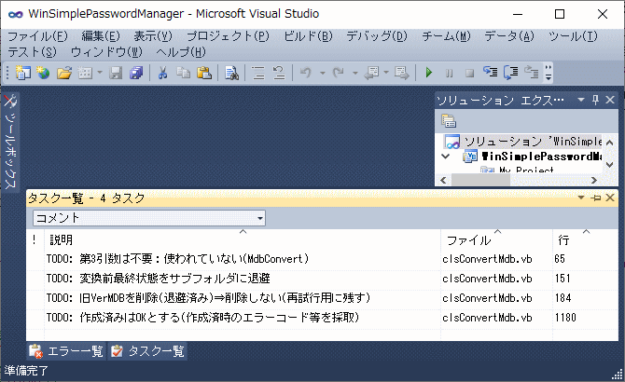This screenshot has width=625, height=382.
Task: Close the タスク一覧 panel
Action: pyautogui.click(x=610, y=198)
